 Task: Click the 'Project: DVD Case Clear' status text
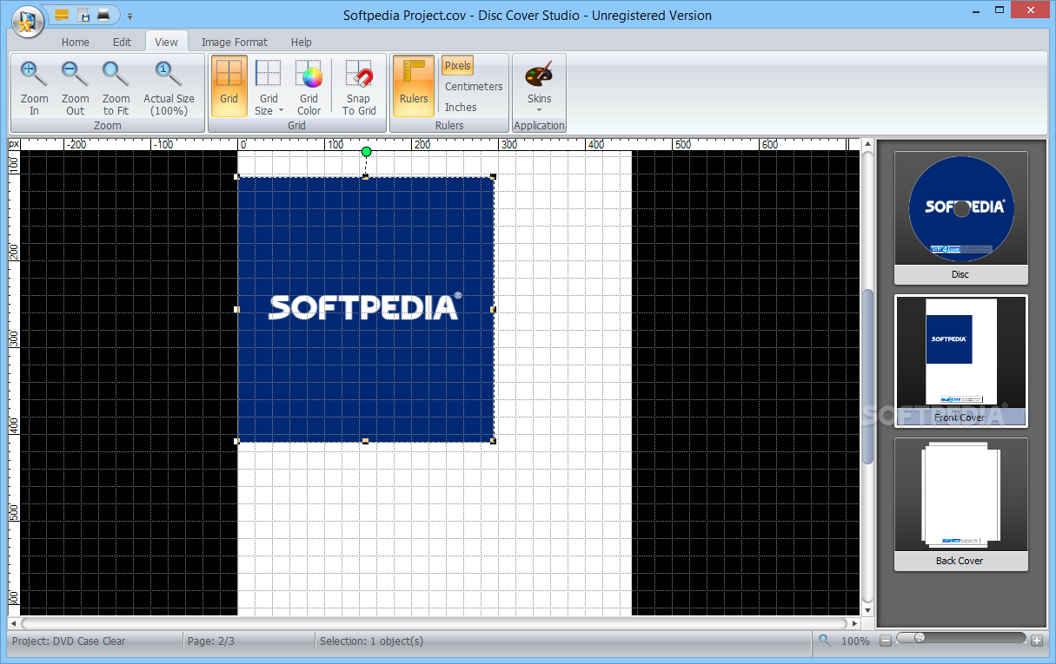click(69, 641)
